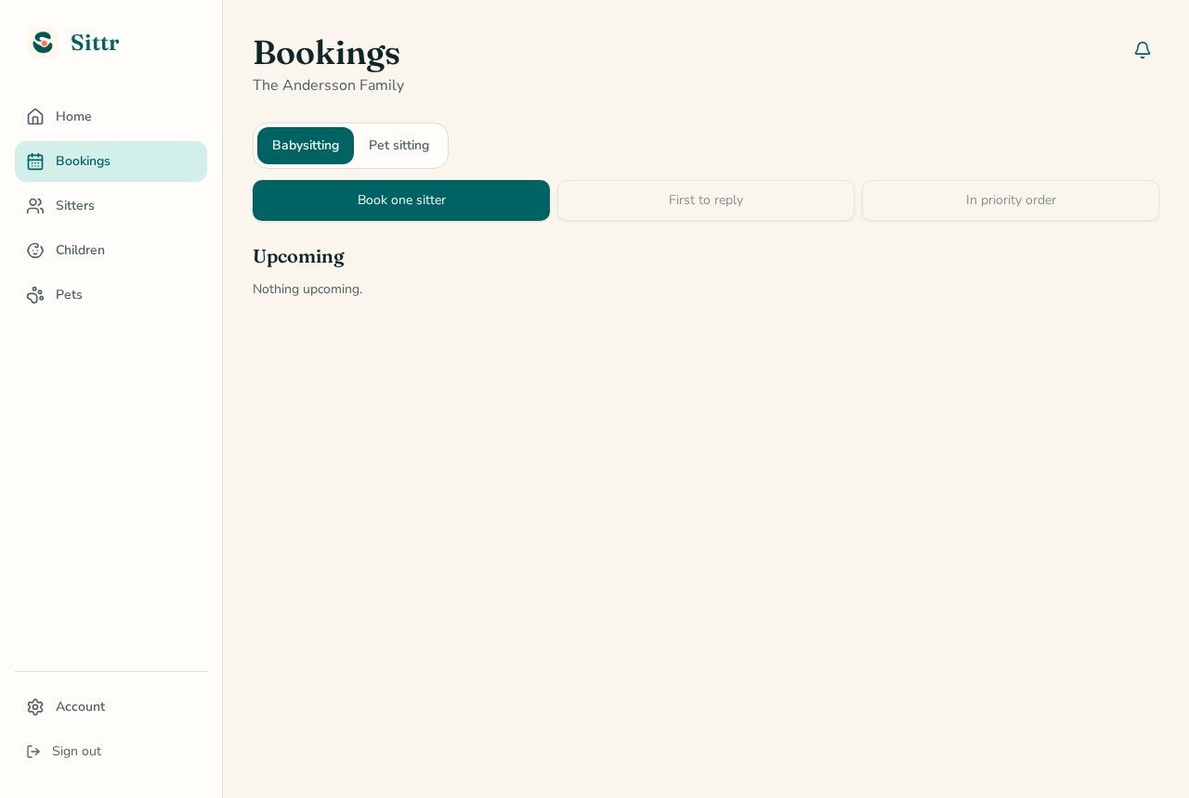Click the Sign out arrow icon
The width and height of the screenshot is (1189, 798).
(33, 752)
